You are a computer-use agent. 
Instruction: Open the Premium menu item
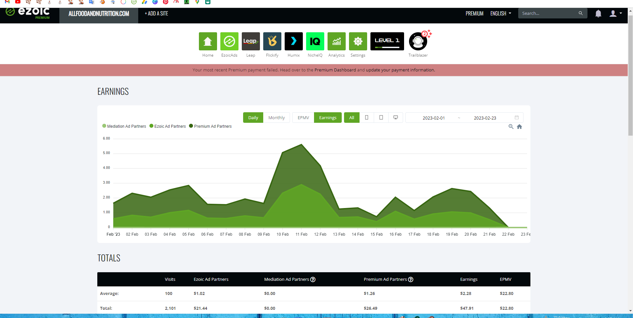point(474,13)
